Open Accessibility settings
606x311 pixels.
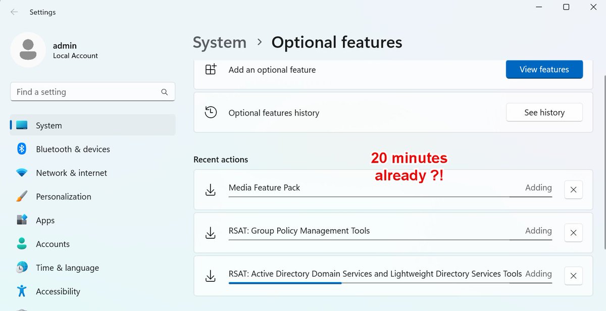point(93,291)
